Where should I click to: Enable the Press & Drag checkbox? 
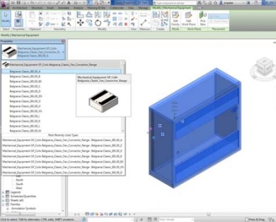click(247, 219)
